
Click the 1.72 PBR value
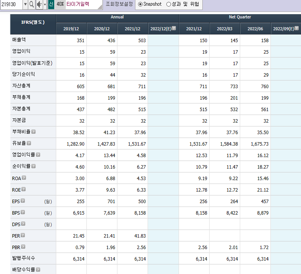point(264,247)
